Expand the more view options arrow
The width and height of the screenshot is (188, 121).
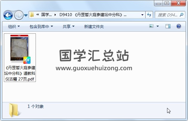point(158,26)
